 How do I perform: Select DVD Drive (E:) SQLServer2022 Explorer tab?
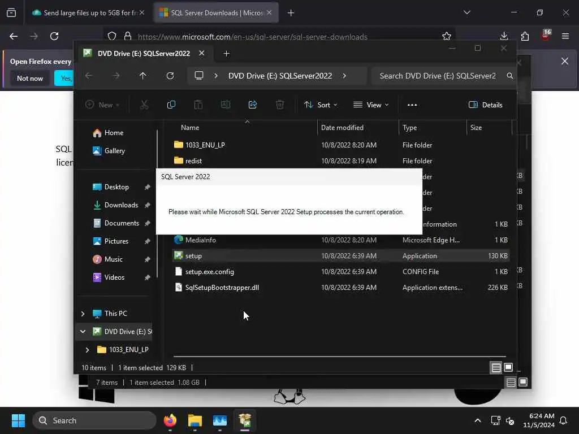(x=144, y=54)
